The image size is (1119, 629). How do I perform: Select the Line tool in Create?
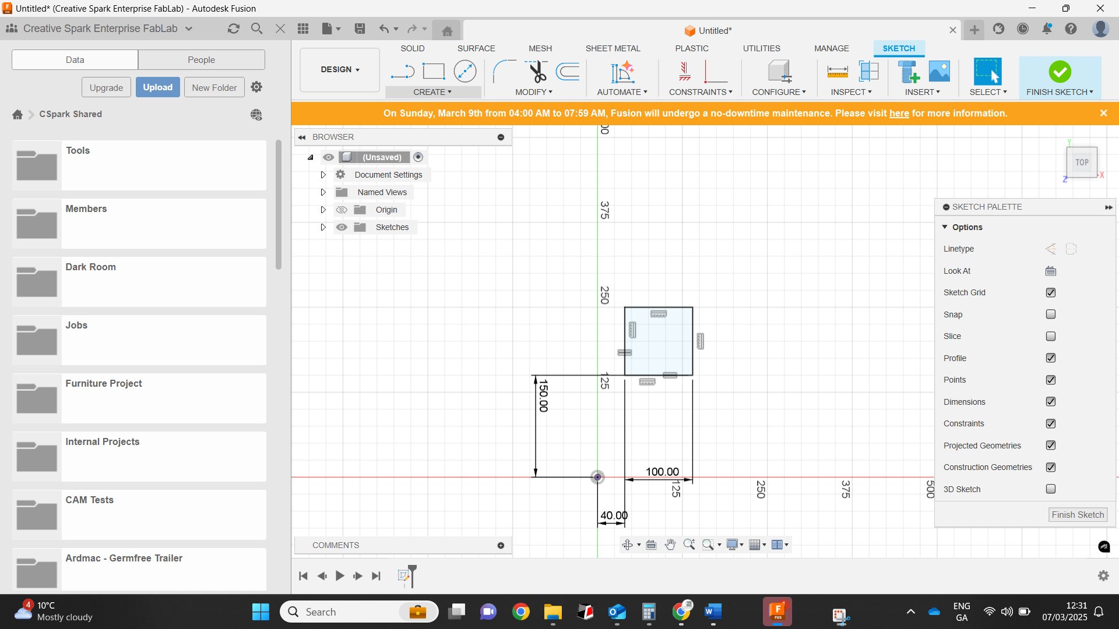402,72
